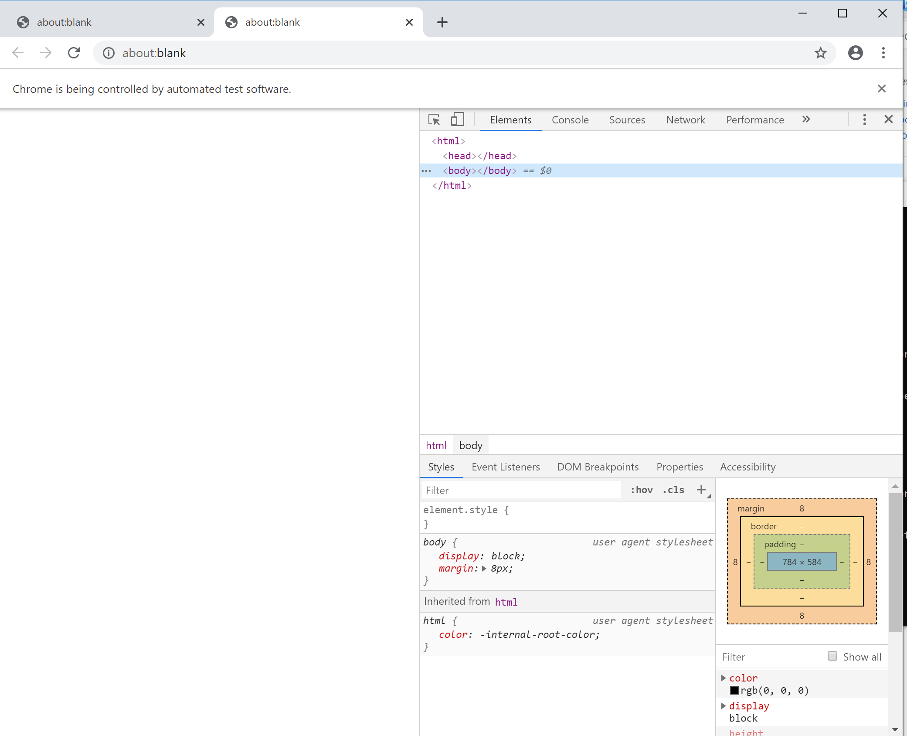
Task: Open DevTools customize menu with vertical dots
Action: (864, 119)
